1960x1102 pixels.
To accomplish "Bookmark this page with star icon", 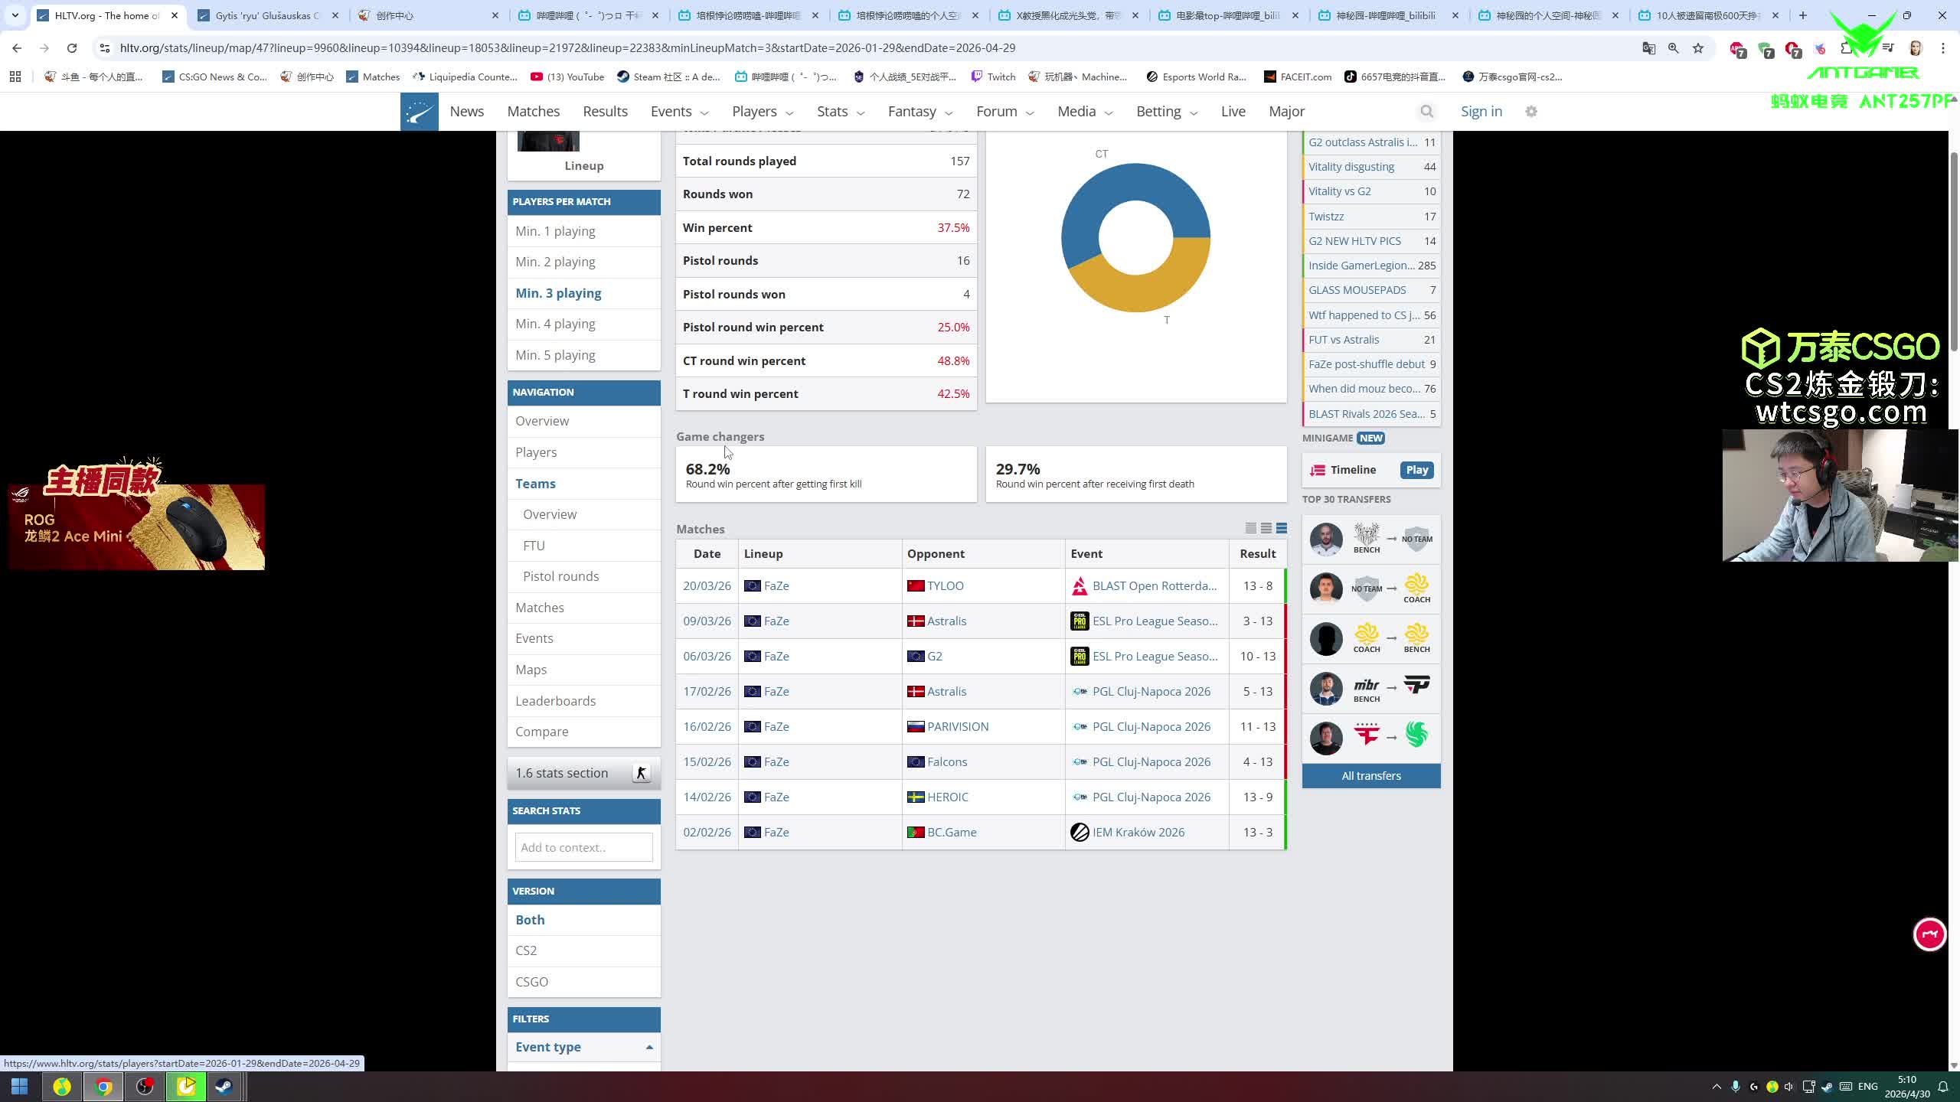I will pos(1698,48).
